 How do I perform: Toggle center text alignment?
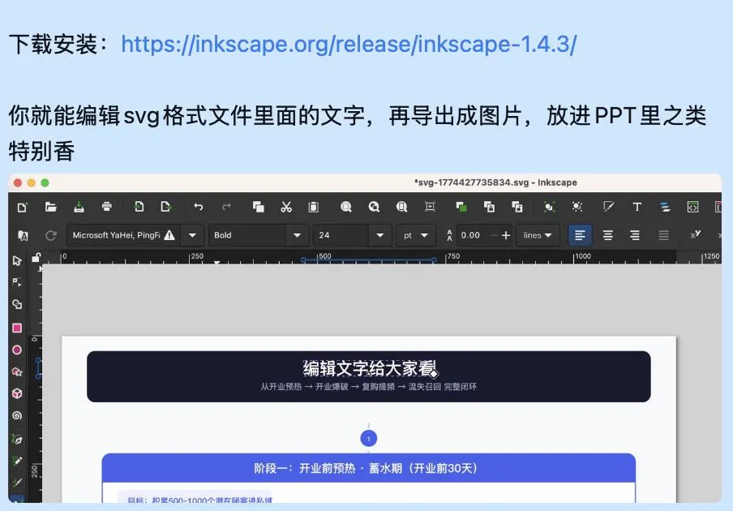pyautogui.click(x=607, y=235)
